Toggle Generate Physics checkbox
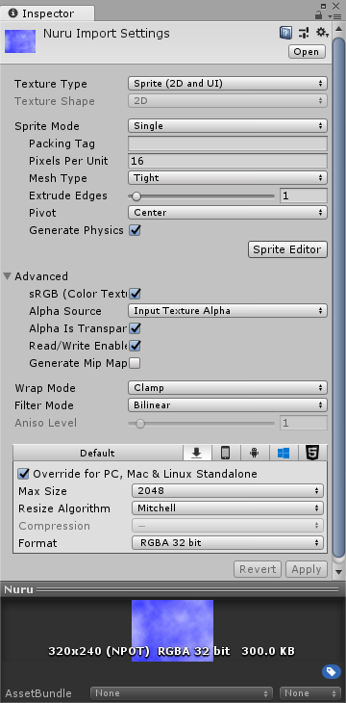 135,230
